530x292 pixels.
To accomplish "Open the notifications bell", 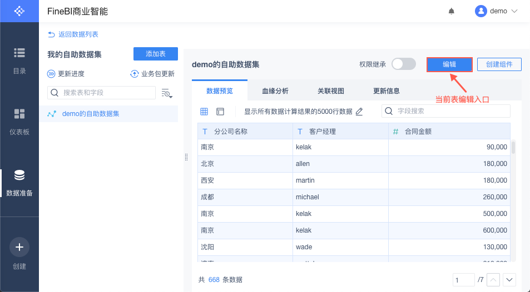I will [452, 11].
